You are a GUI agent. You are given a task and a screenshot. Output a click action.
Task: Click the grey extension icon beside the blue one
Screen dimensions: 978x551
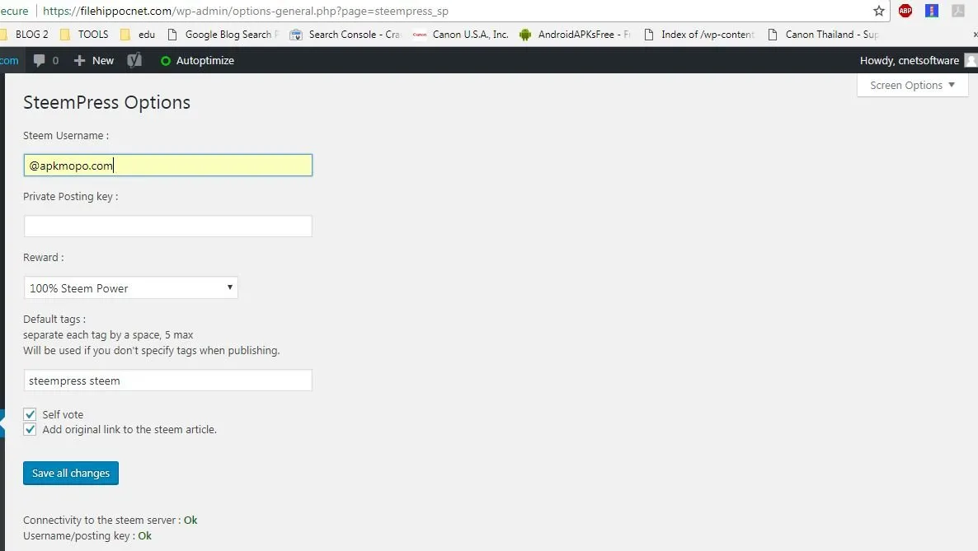coord(958,11)
